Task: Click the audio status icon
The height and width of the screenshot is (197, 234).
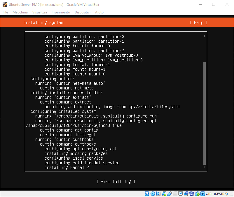Action: coord(158,194)
